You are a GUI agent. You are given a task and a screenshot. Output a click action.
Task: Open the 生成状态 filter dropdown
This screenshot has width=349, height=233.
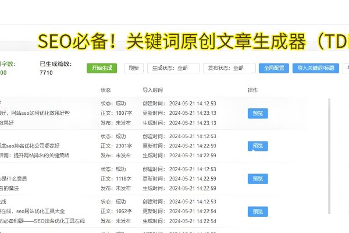click(173, 68)
